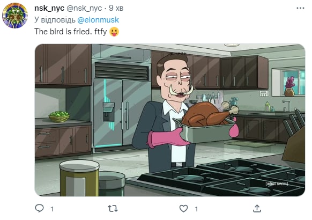Screen dimensions: 312x220
Task: Open the cartoon kitchen image
Action: pyautogui.click(x=170, y=120)
